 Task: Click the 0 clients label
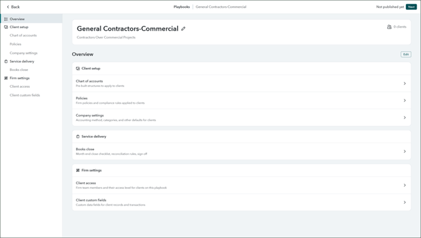click(400, 27)
